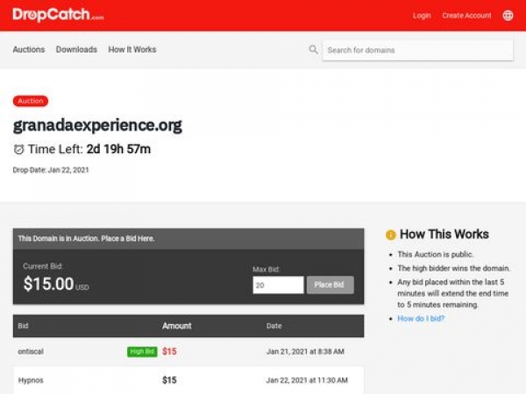
Task: Click the granadaexperience.org domain title
Action: click(x=97, y=125)
